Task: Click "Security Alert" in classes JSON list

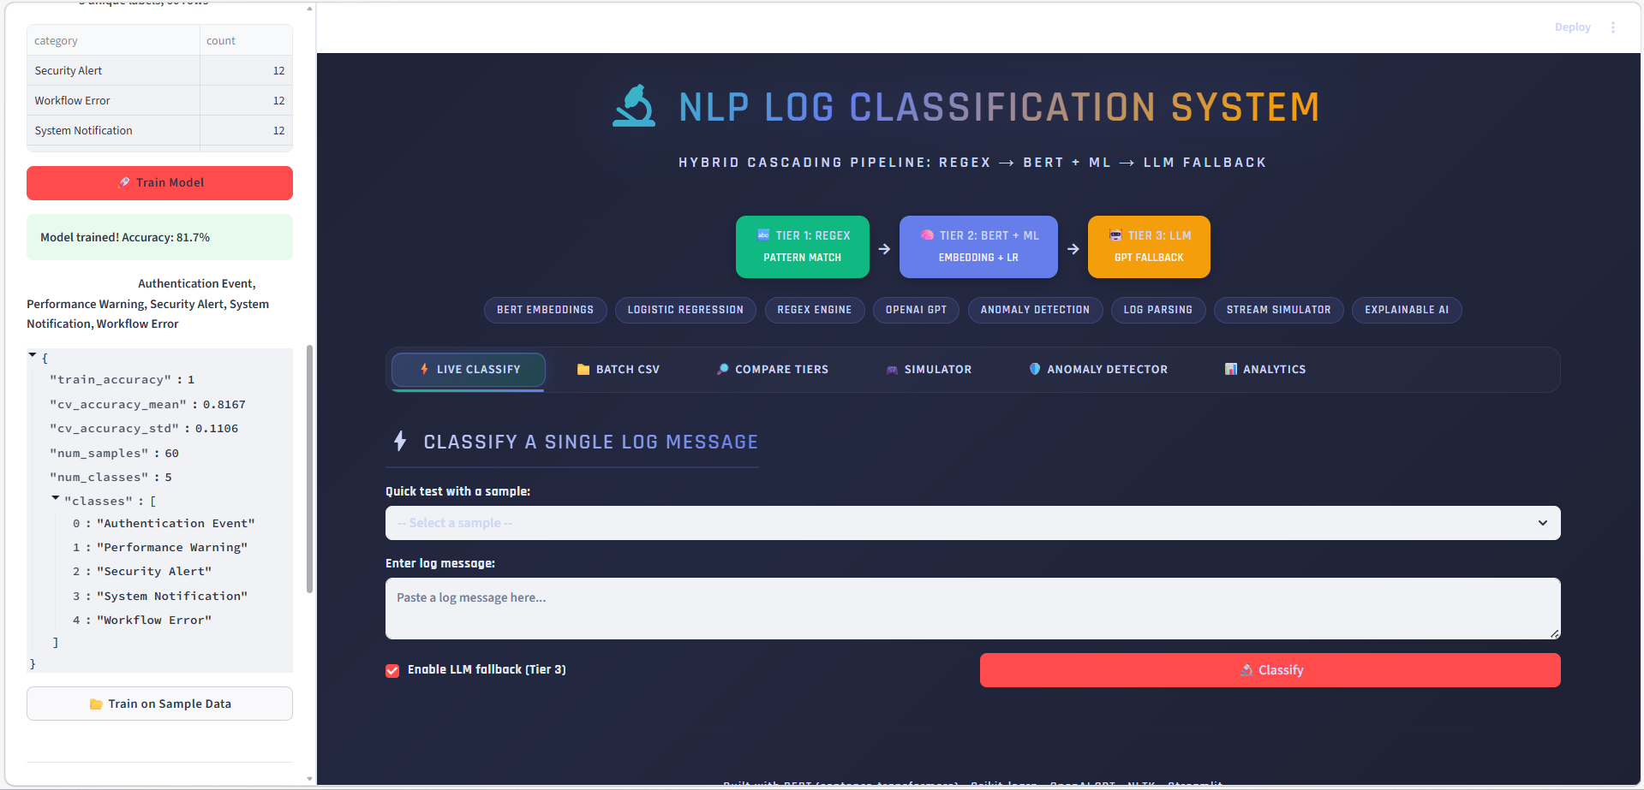Action: (154, 572)
